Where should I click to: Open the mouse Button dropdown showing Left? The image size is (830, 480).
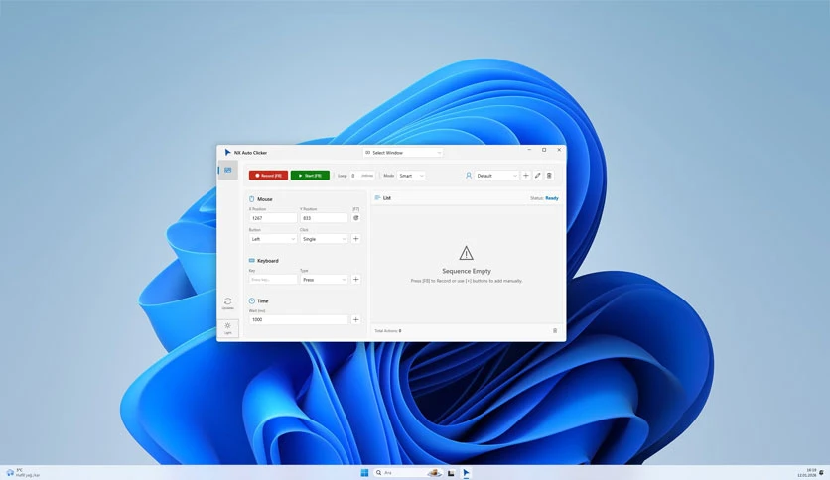[x=273, y=239]
